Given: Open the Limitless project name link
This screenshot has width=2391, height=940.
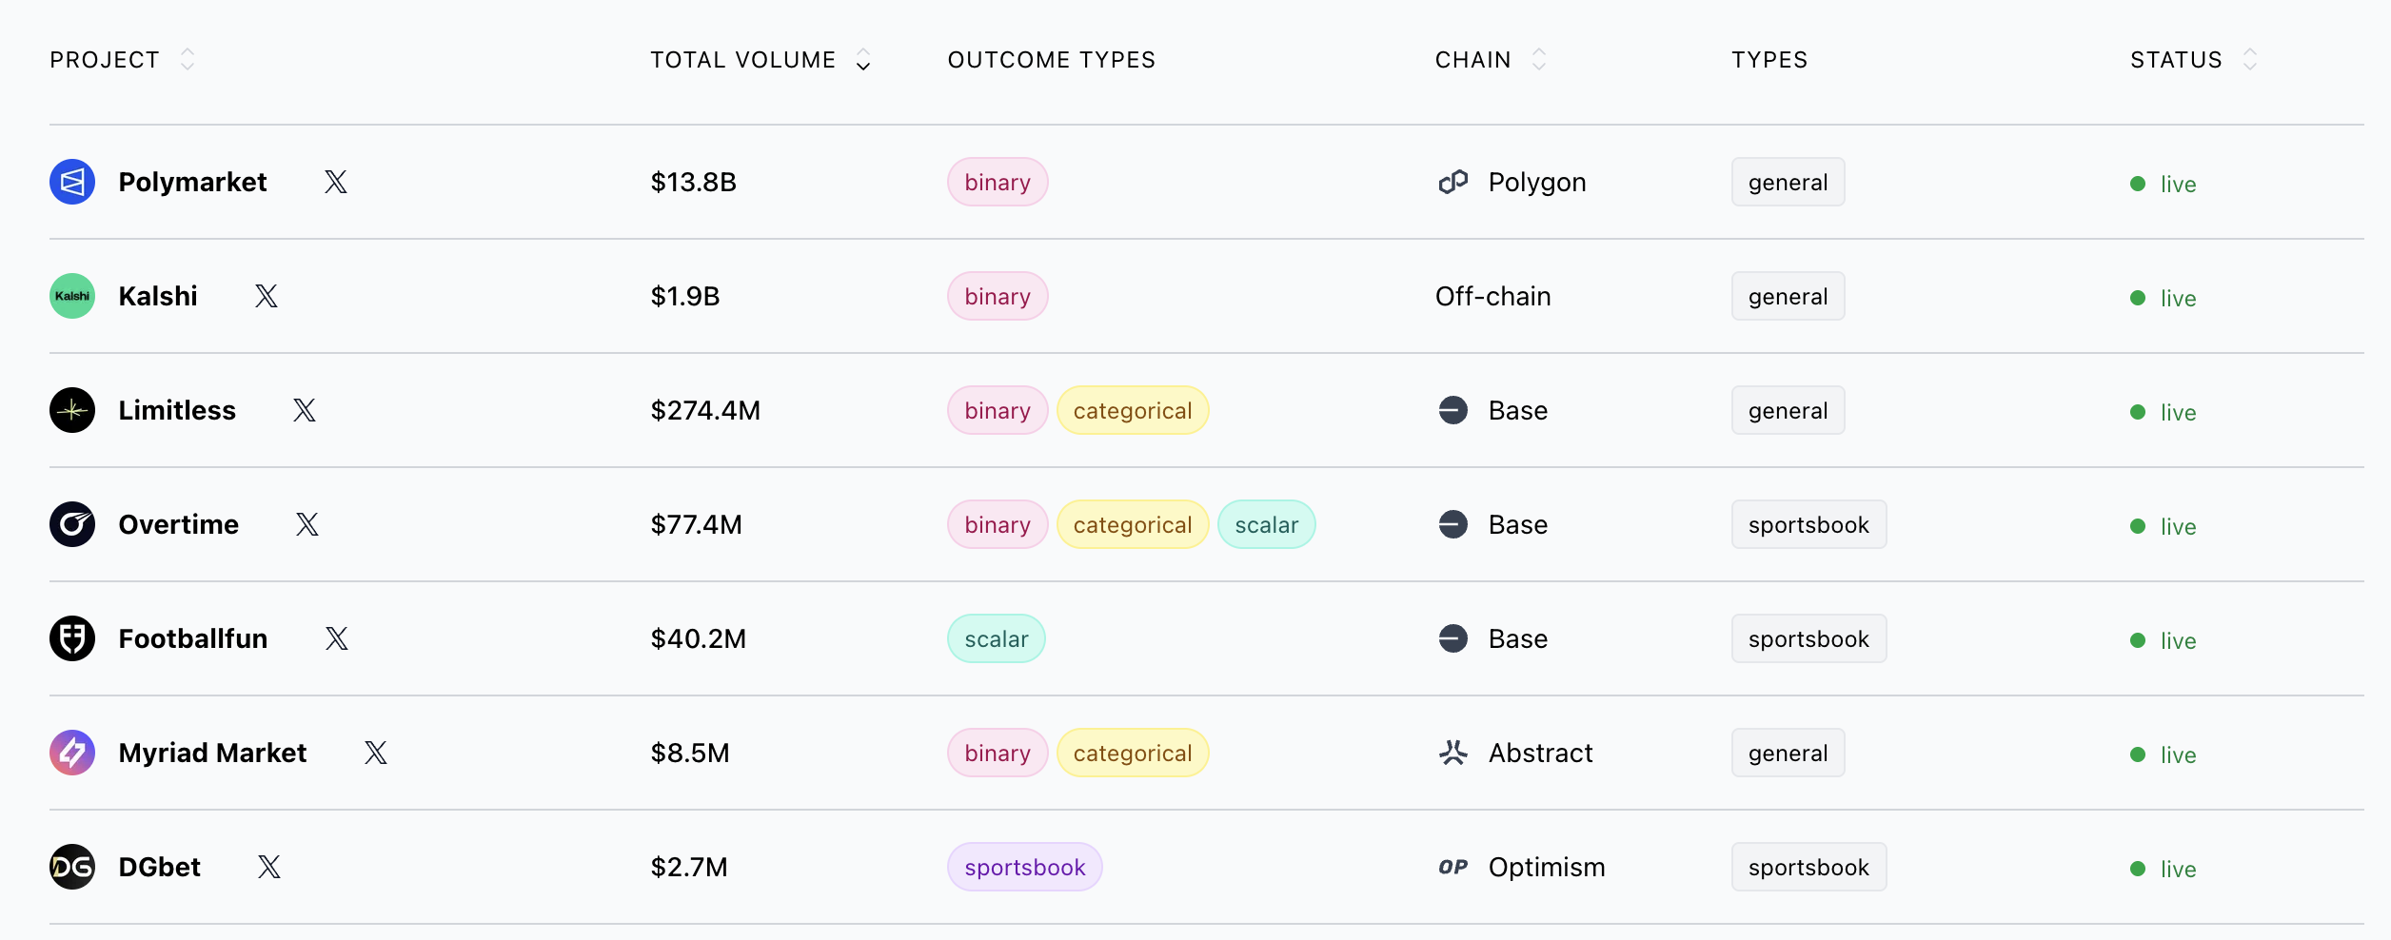Looking at the screenshot, I should click(177, 410).
